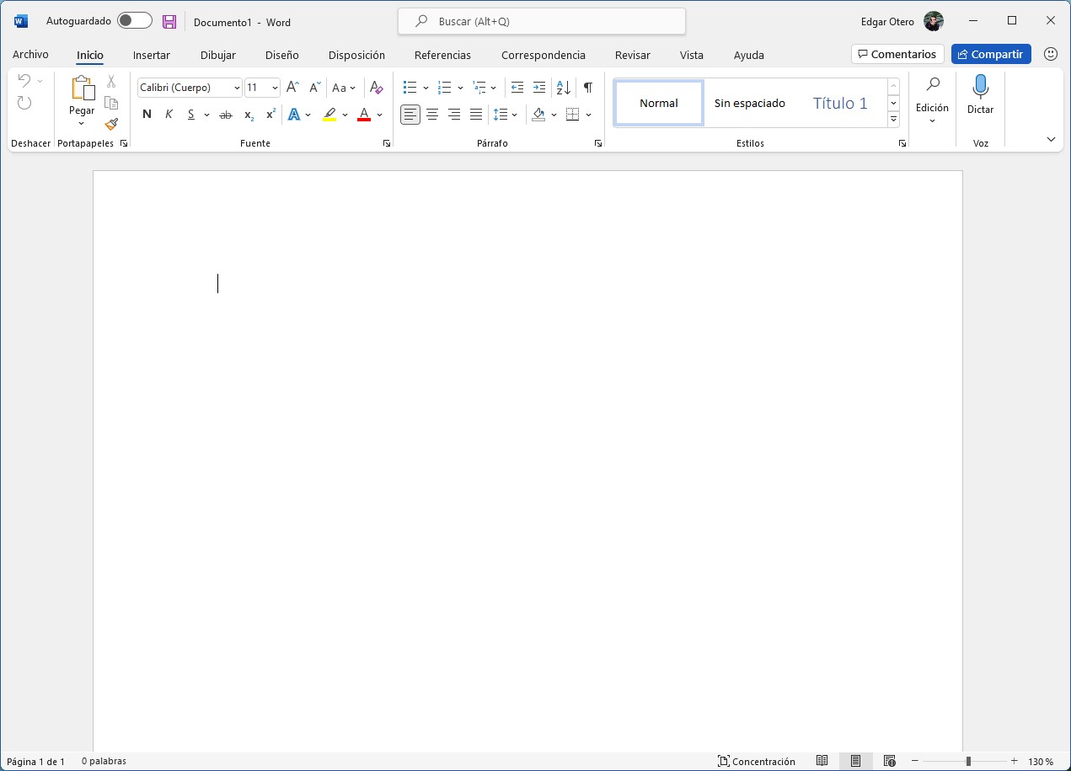This screenshot has width=1071, height=771.
Task: Open the font name dropdown
Action: [235, 87]
